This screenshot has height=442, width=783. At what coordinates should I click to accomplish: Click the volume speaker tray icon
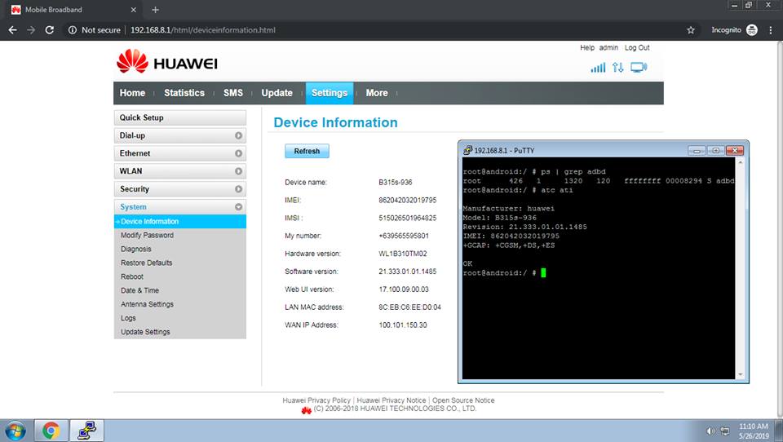(x=711, y=431)
